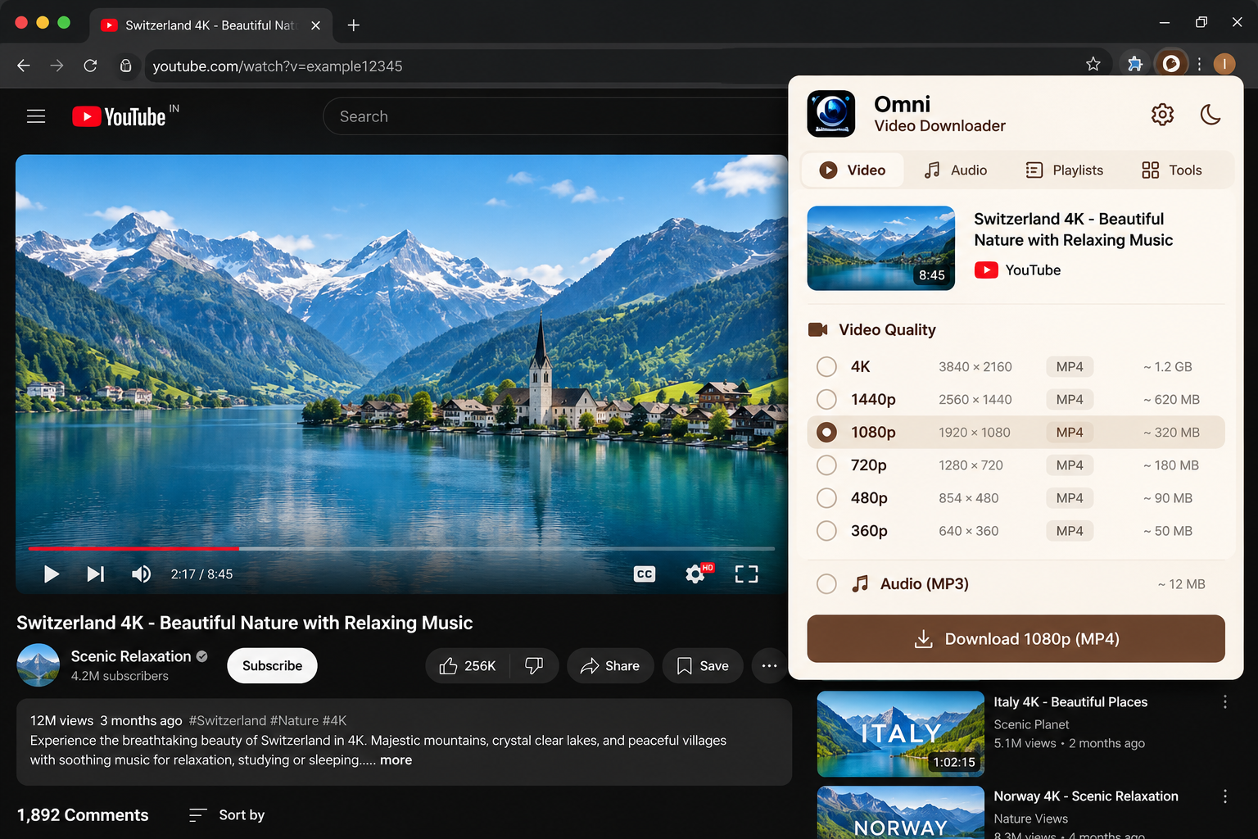
Task: Mute the video volume speaker
Action: [x=141, y=574]
